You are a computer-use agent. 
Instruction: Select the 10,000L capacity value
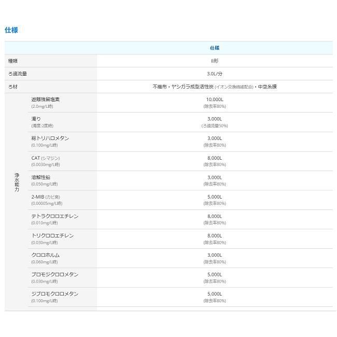215,100
